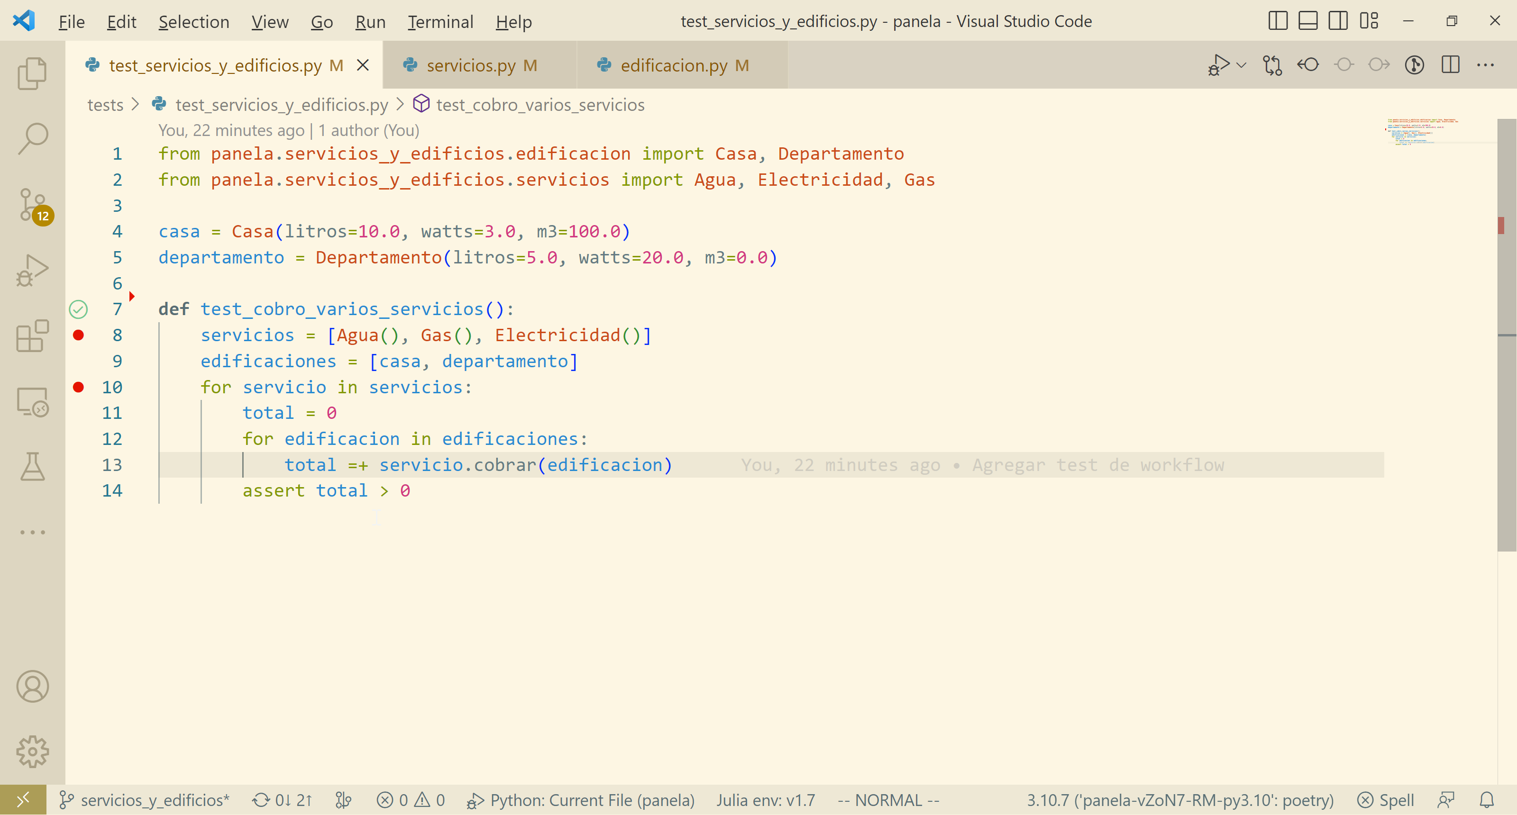Open the Remote Explorer view icon
This screenshot has height=815, width=1517.
pyautogui.click(x=32, y=402)
